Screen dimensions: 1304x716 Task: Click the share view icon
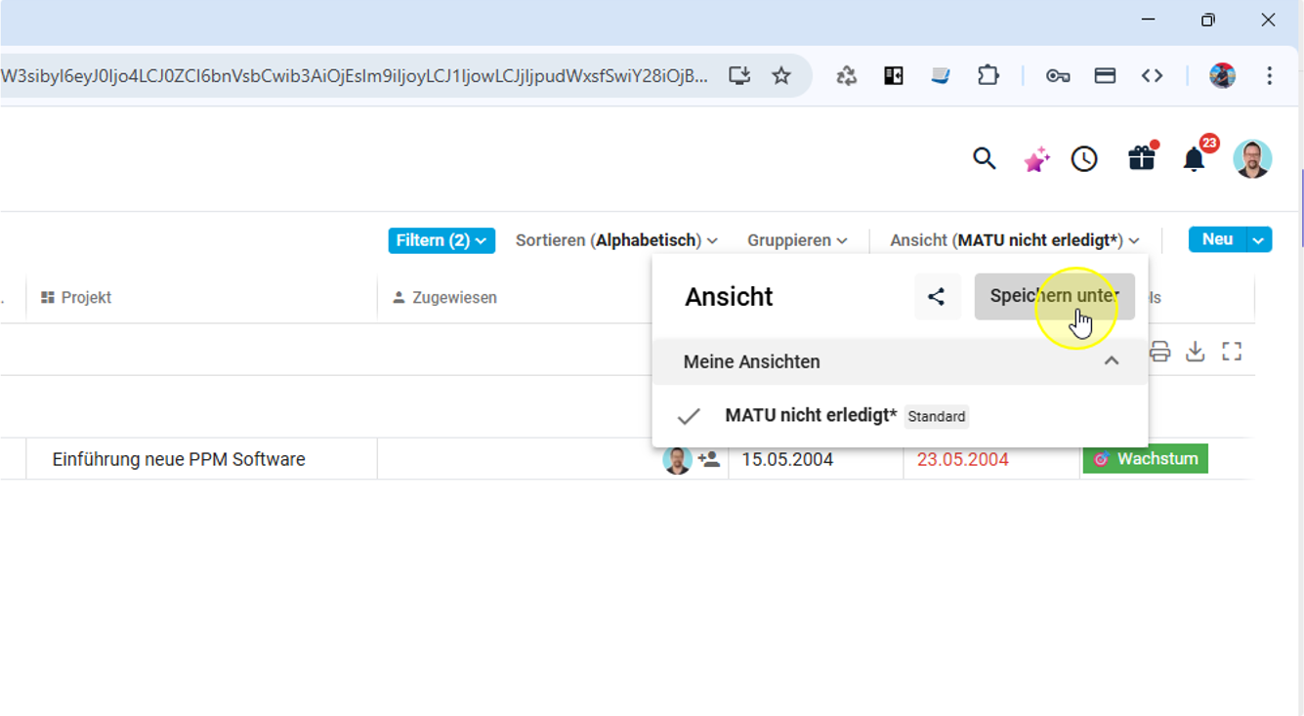(x=937, y=297)
